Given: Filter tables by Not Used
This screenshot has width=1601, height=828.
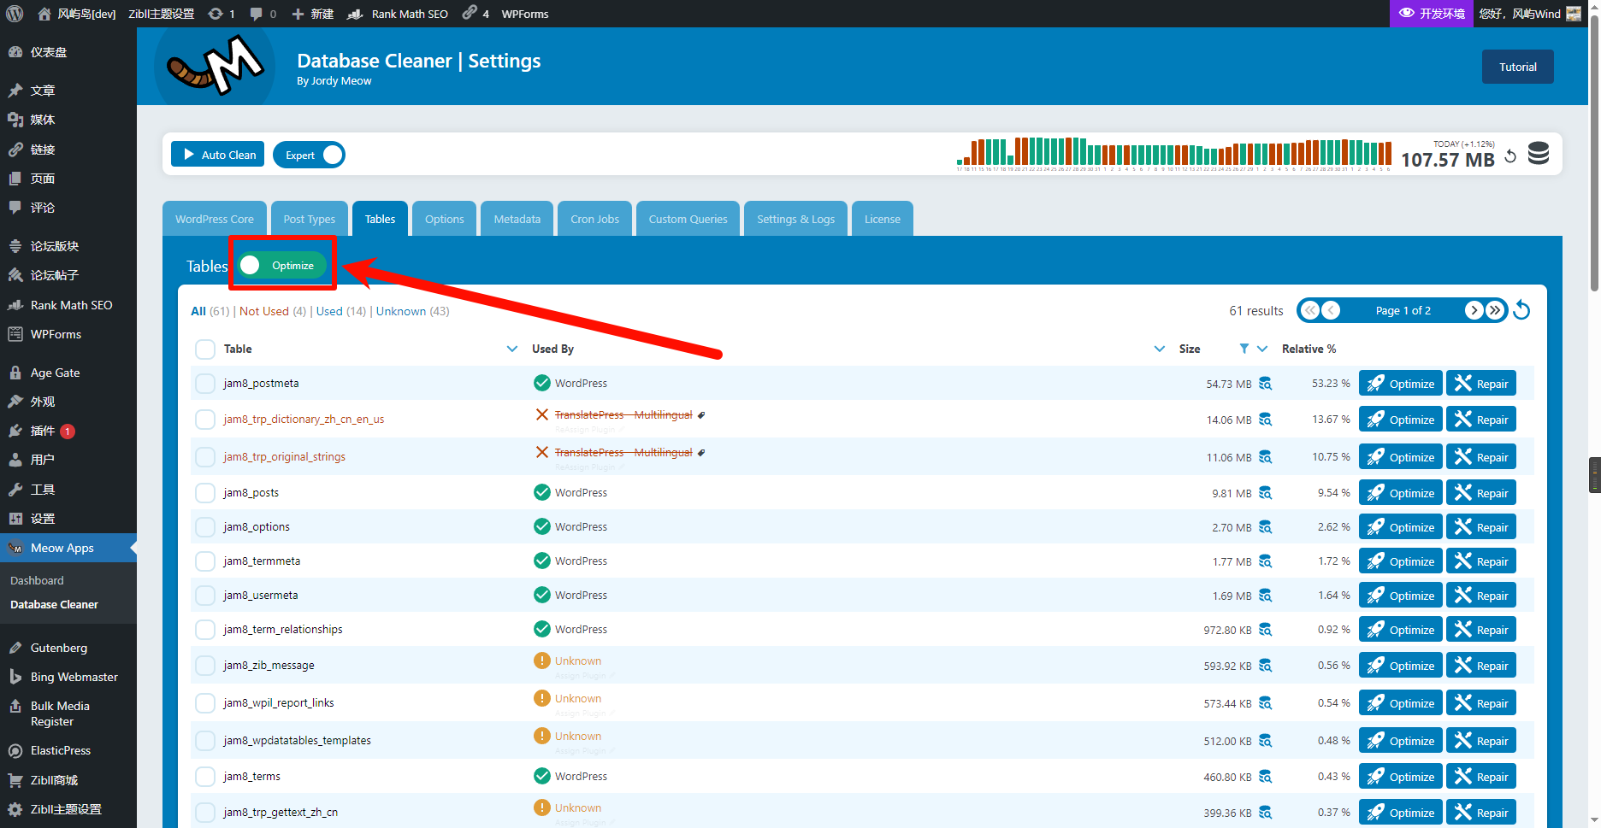Looking at the screenshot, I should coord(264,311).
